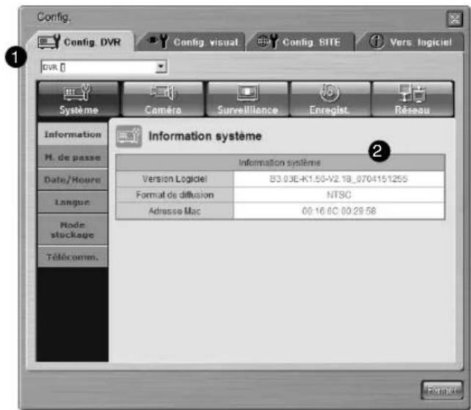The height and width of the screenshot is (410, 471).
Task: Click the Format de diffusion label
Action: point(175,195)
